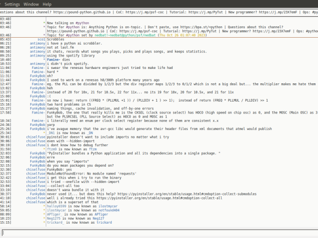The height and width of the screenshot is (238, 318).
Task: Click new nick ftzm in rename notice
Action: click(93, 149)
